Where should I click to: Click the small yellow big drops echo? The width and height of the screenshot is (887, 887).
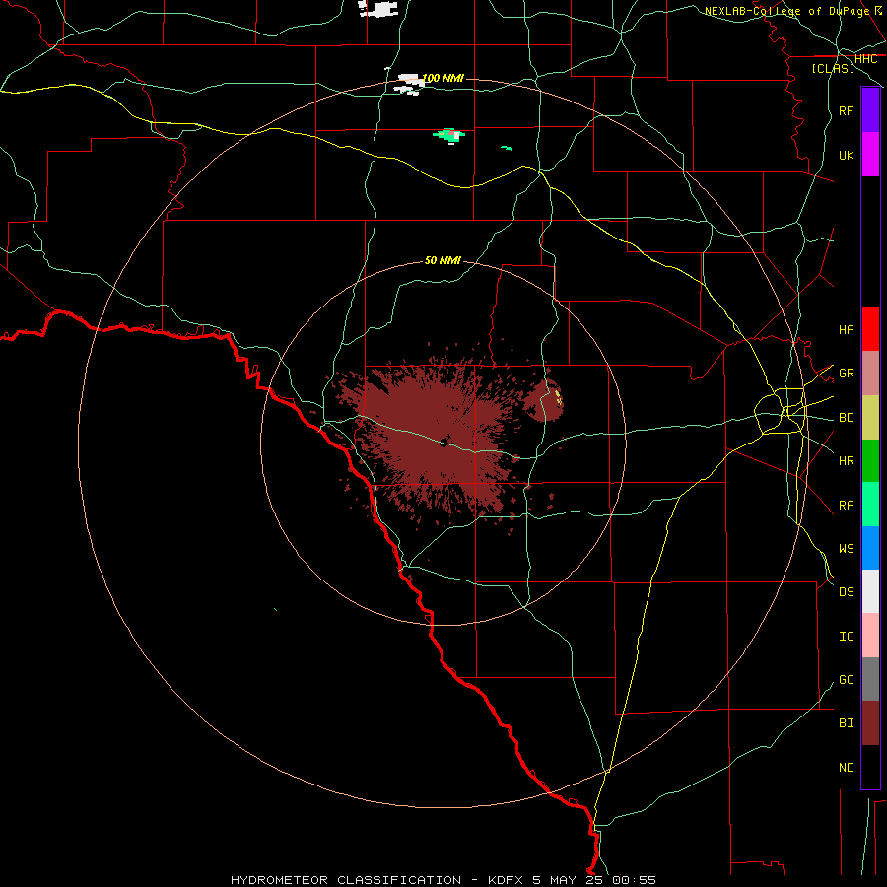(559, 396)
